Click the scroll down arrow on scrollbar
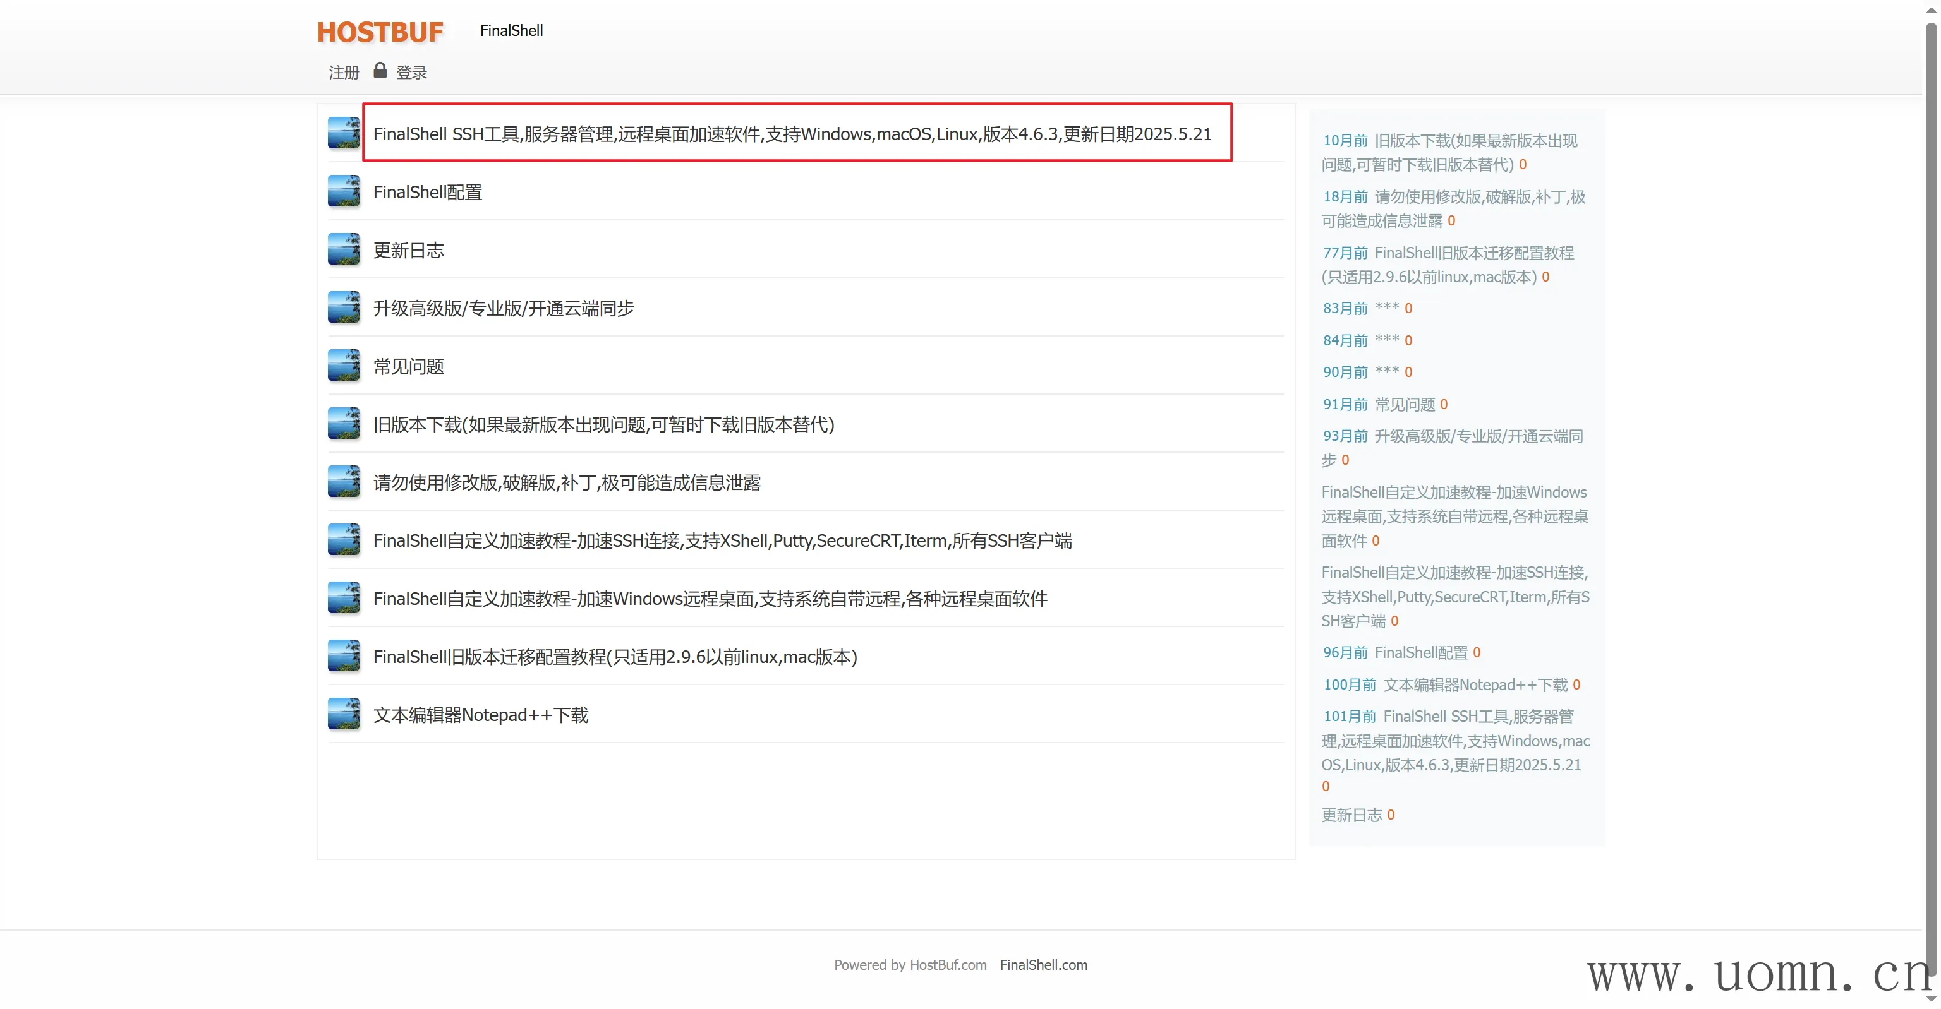The width and height of the screenshot is (1941, 1009). [1930, 998]
